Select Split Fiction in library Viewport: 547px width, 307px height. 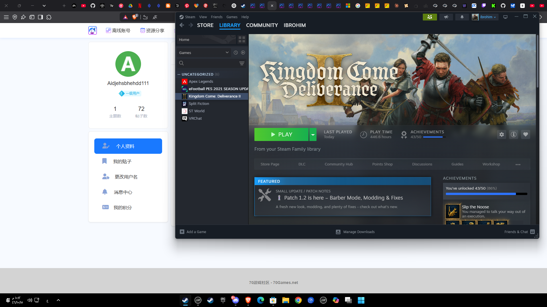pos(212,104)
